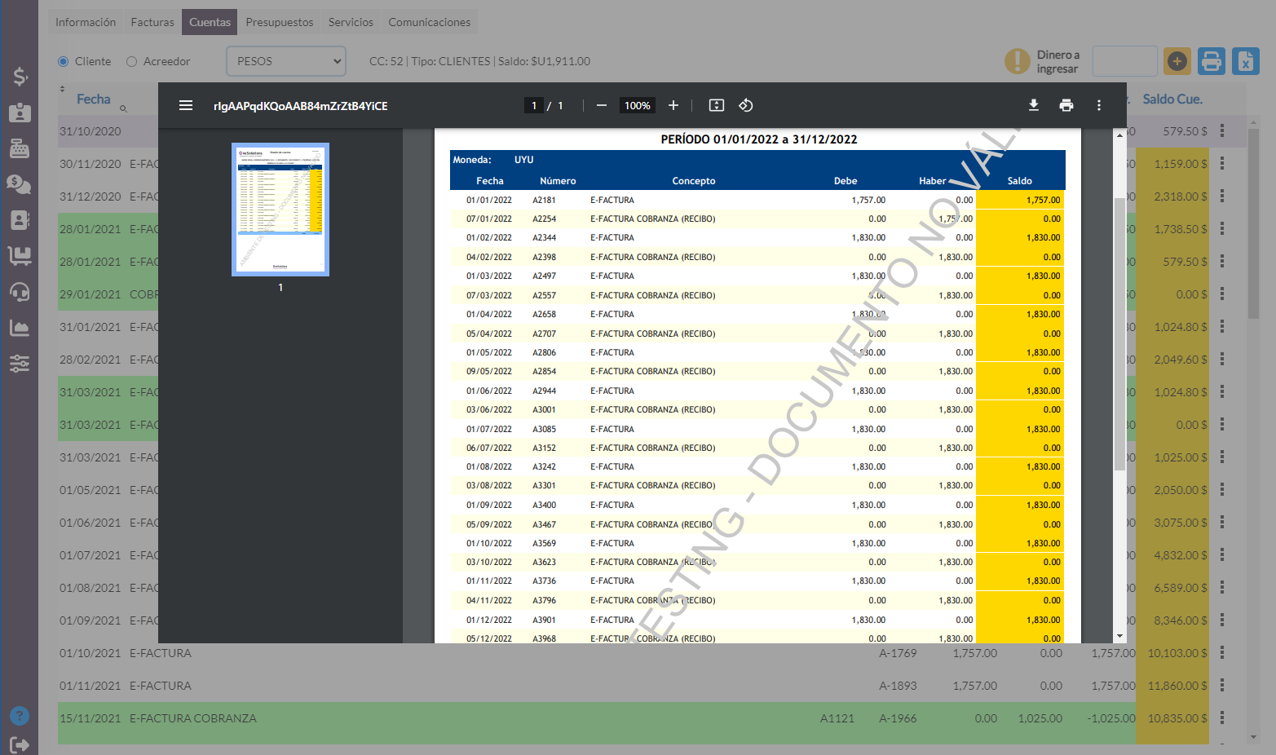Open the PESOS currency dropdown
The image size is (1276, 755).
pyautogui.click(x=286, y=61)
